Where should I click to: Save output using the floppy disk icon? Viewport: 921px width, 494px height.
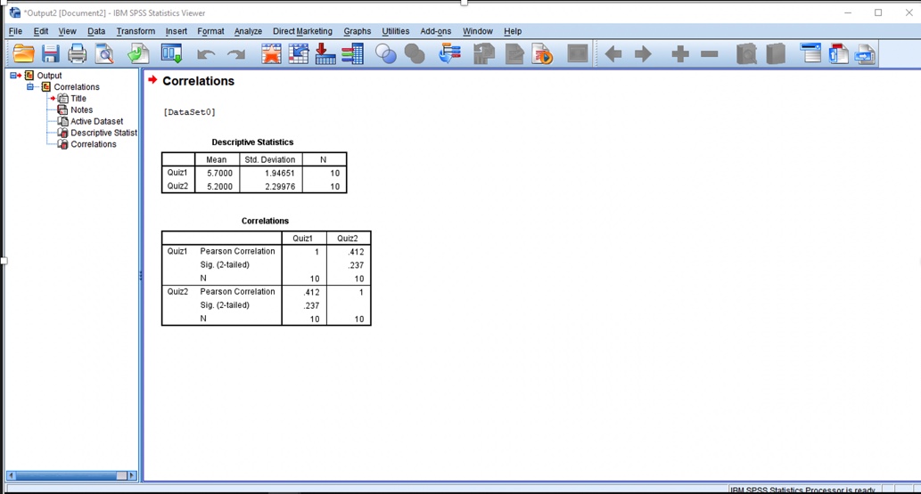(51, 54)
